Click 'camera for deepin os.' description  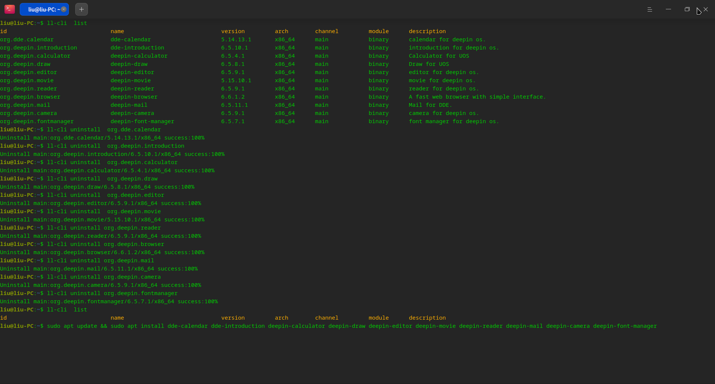click(444, 113)
